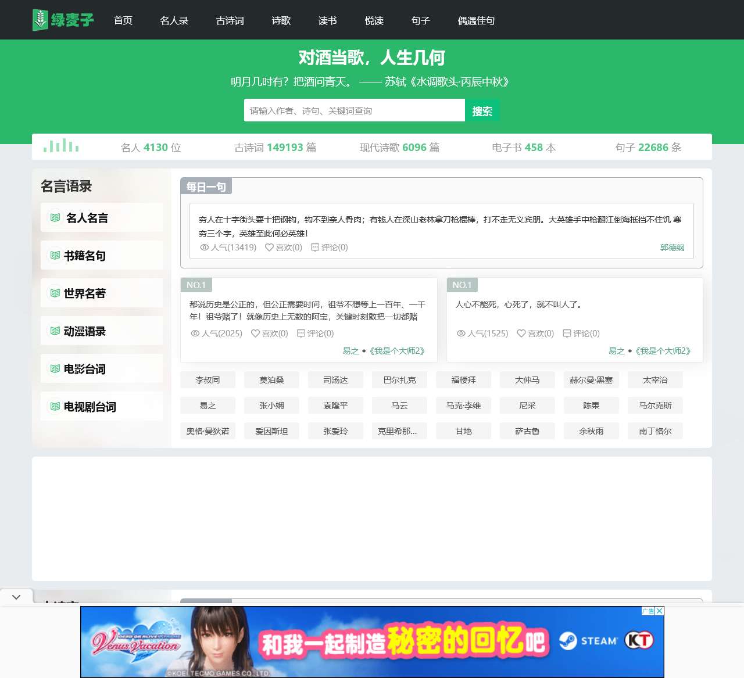This screenshot has height=678, width=744.
Task: Select the 张爱玲 author tag
Action: [x=335, y=431]
